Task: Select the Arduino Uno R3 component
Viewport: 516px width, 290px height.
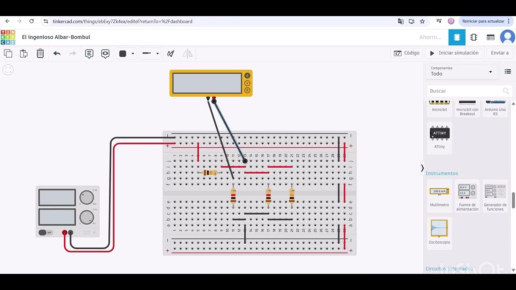Action: tap(495, 108)
